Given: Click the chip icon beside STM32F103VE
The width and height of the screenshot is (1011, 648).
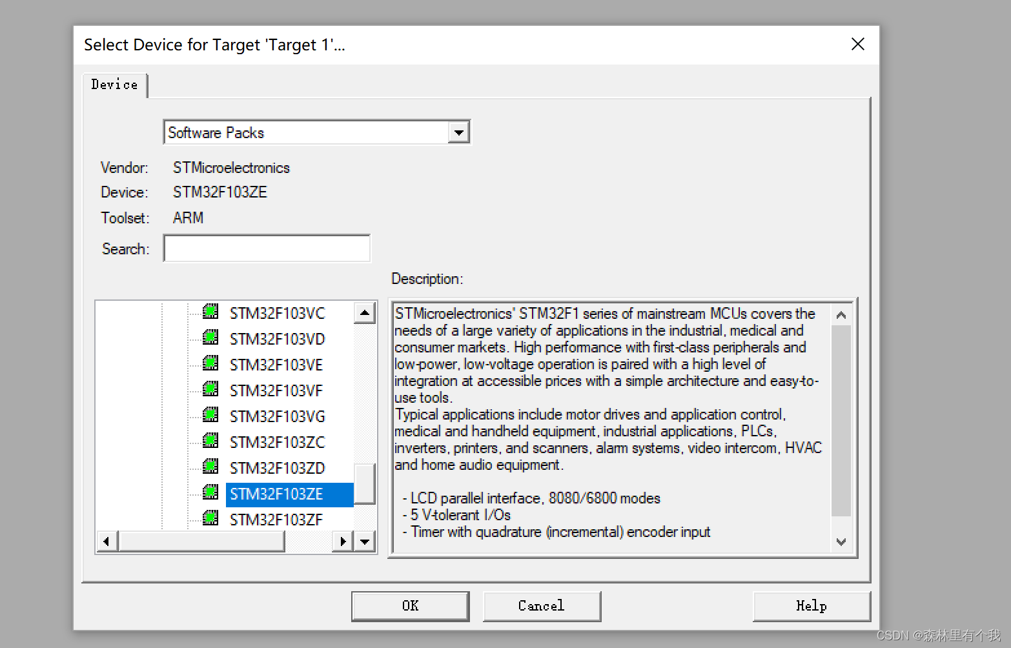Looking at the screenshot, I should pyautogui.click(x=210, y=363).
